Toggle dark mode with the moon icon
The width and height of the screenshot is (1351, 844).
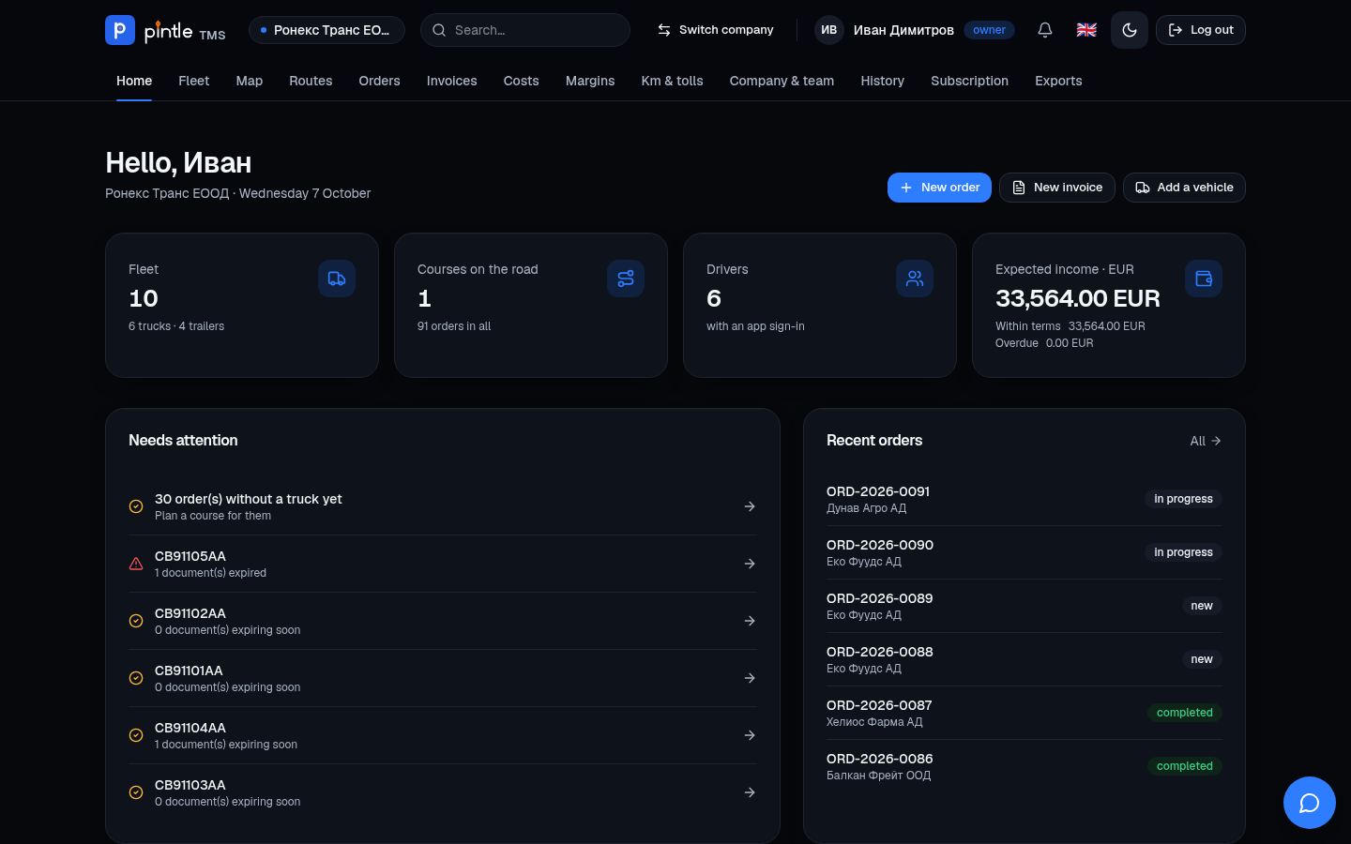[1130, 30]
